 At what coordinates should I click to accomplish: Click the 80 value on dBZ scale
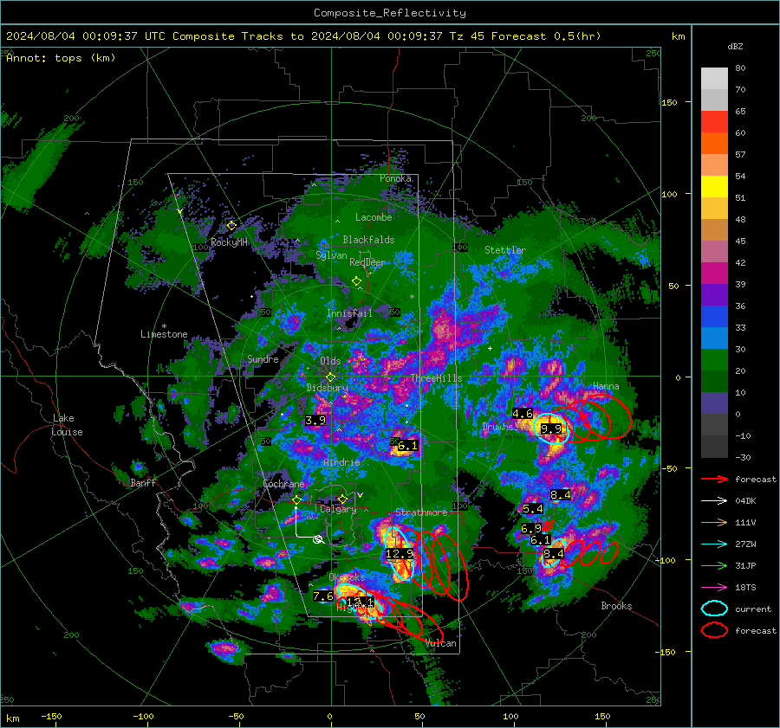[740, 68]
